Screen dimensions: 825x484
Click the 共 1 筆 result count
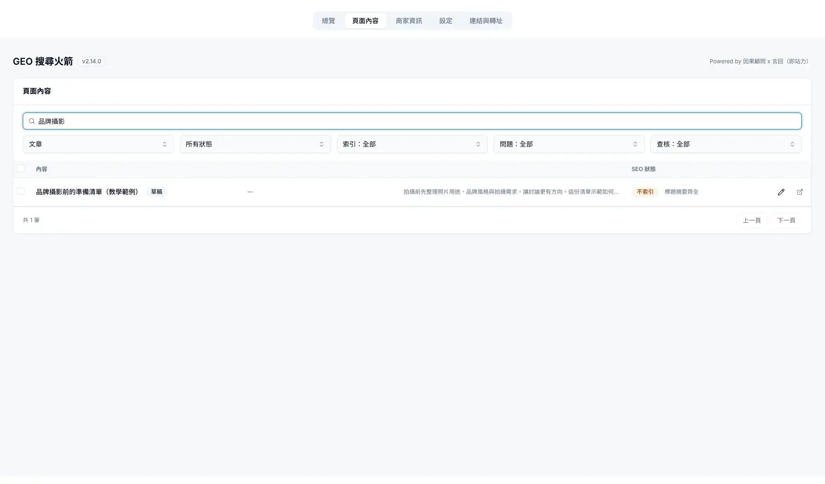31,220
